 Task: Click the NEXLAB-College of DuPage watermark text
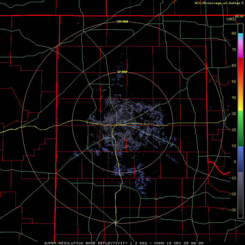[x=218, y=3]
